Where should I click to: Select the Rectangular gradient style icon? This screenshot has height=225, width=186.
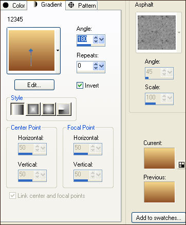coord(33,109)
